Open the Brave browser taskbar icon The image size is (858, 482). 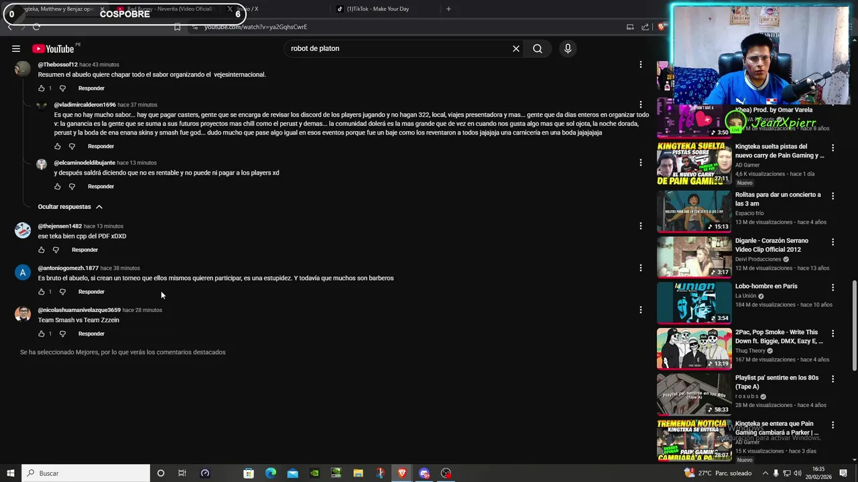pos(402,473)
